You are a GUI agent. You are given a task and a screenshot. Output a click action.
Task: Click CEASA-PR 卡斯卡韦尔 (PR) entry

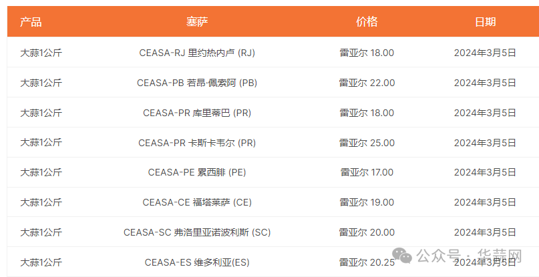[197, 143]
